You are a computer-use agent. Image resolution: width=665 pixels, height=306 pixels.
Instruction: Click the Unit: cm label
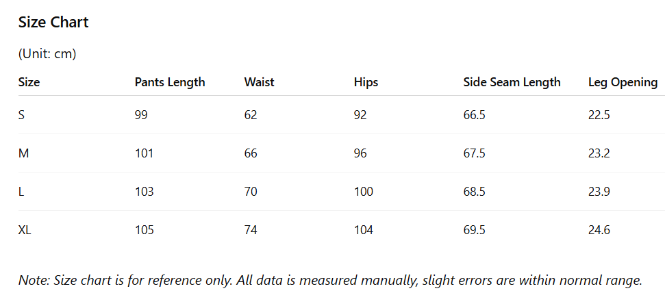(x=47, y=54)
